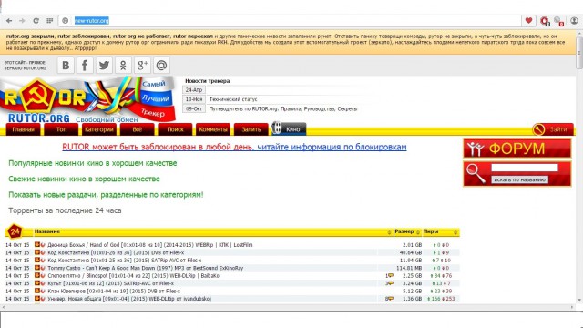Magnet icon for Десница Божья row

point(43,245)
